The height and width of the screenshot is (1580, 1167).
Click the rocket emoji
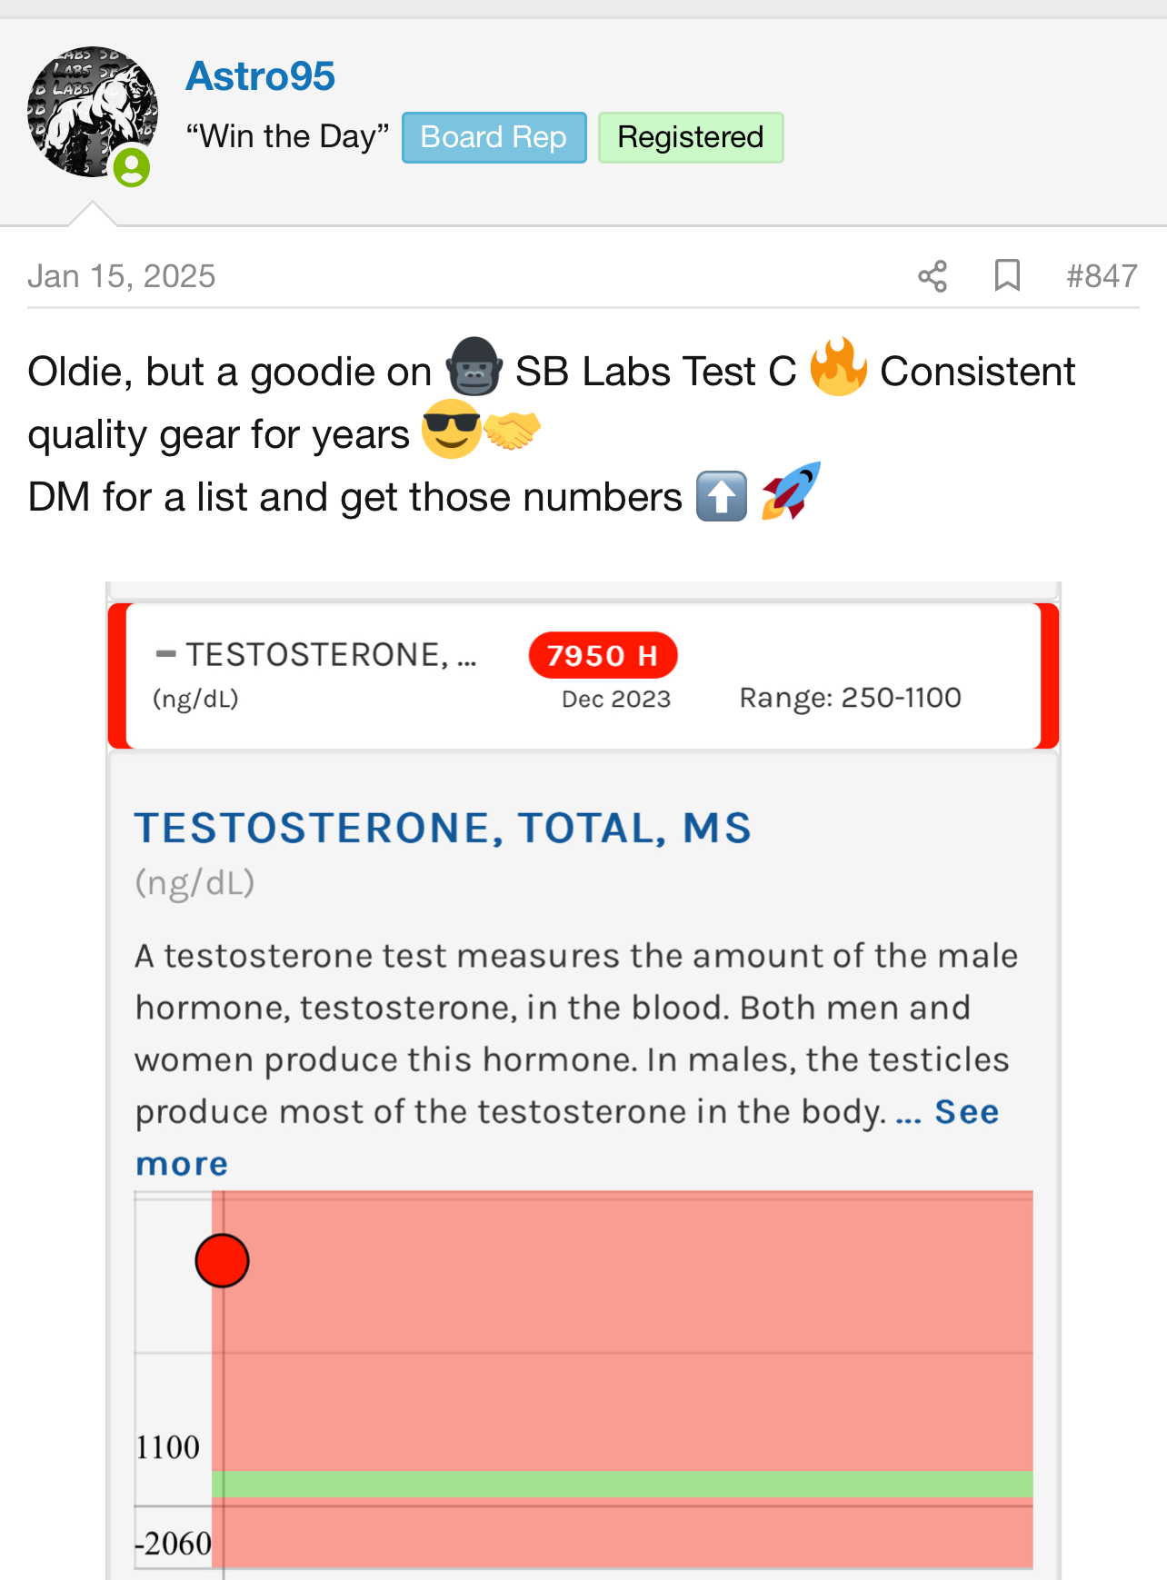click(791, 491)
